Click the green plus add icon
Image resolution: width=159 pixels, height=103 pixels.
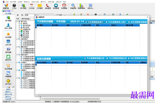[x=74, y=14]
